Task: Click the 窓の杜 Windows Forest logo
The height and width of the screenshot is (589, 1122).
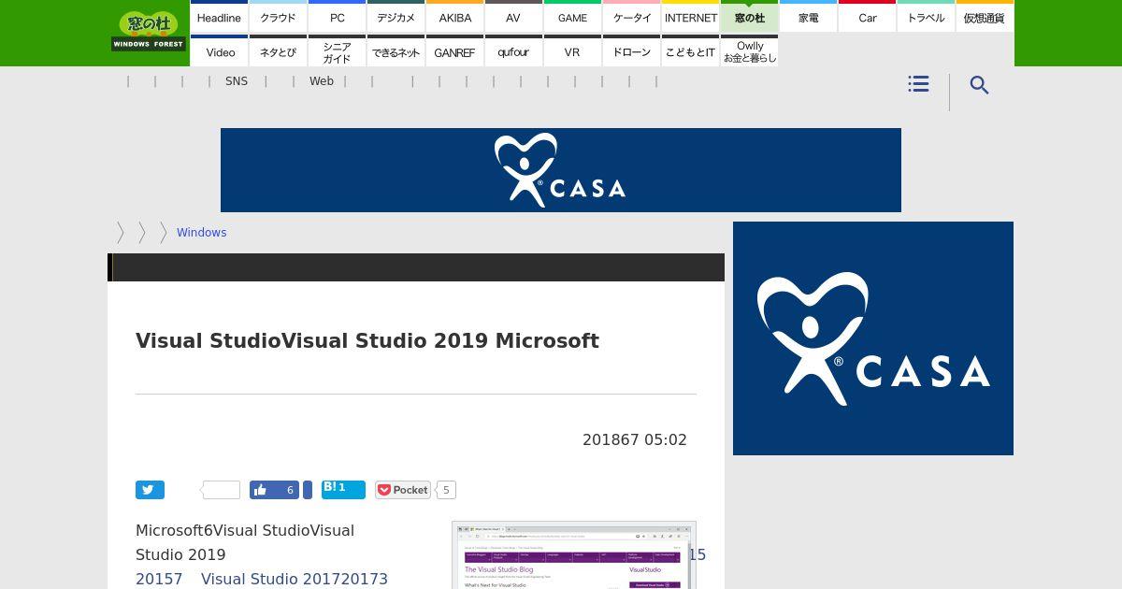Action: (148, 31)
